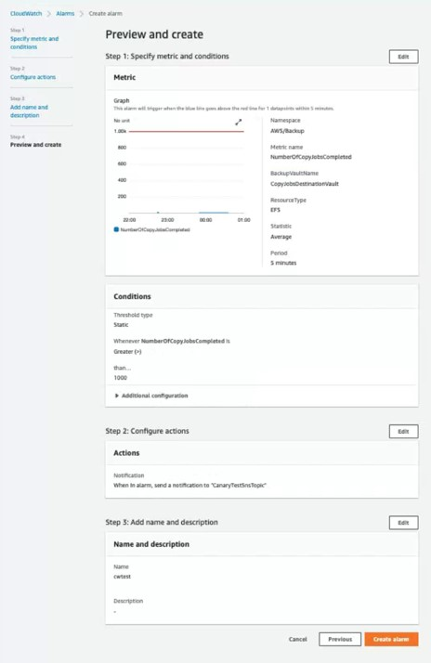Edit Step 1 metric and conditions
Image resolution: width=431 pixels, height=663 pixels.
(403, 57)
